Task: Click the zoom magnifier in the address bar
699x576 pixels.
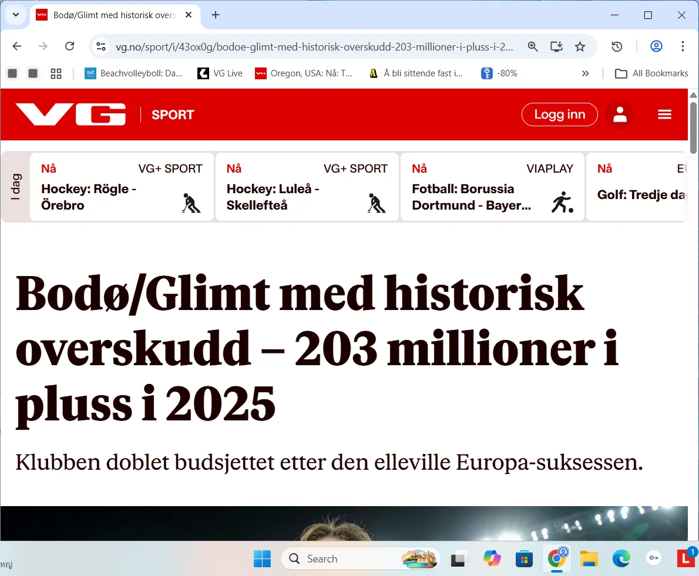Action: pos(533,46)
